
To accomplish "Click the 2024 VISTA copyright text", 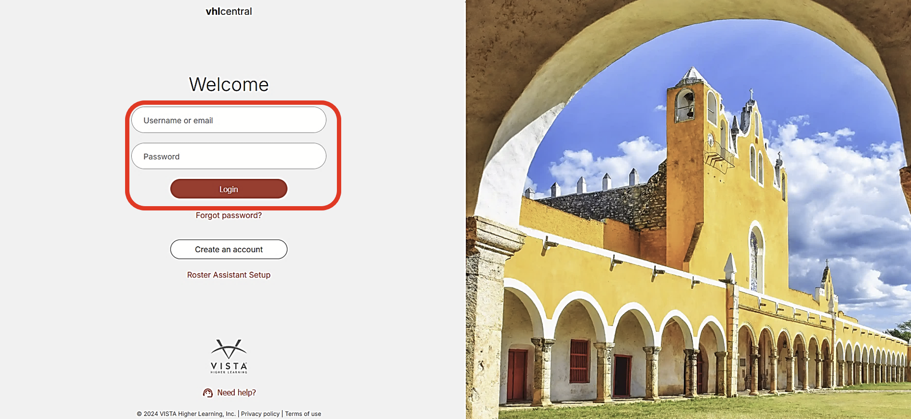I will [186, 414].
